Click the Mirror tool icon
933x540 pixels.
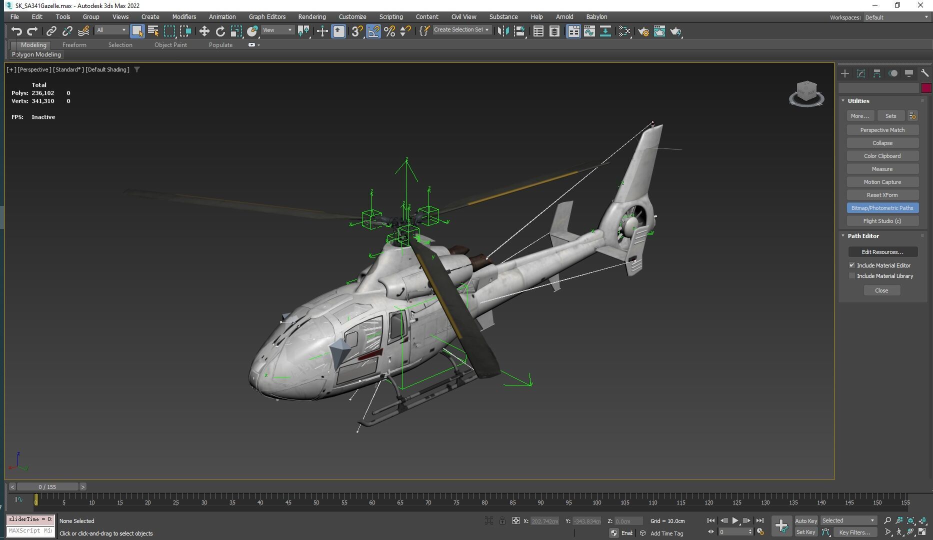[x=503, y=31]
